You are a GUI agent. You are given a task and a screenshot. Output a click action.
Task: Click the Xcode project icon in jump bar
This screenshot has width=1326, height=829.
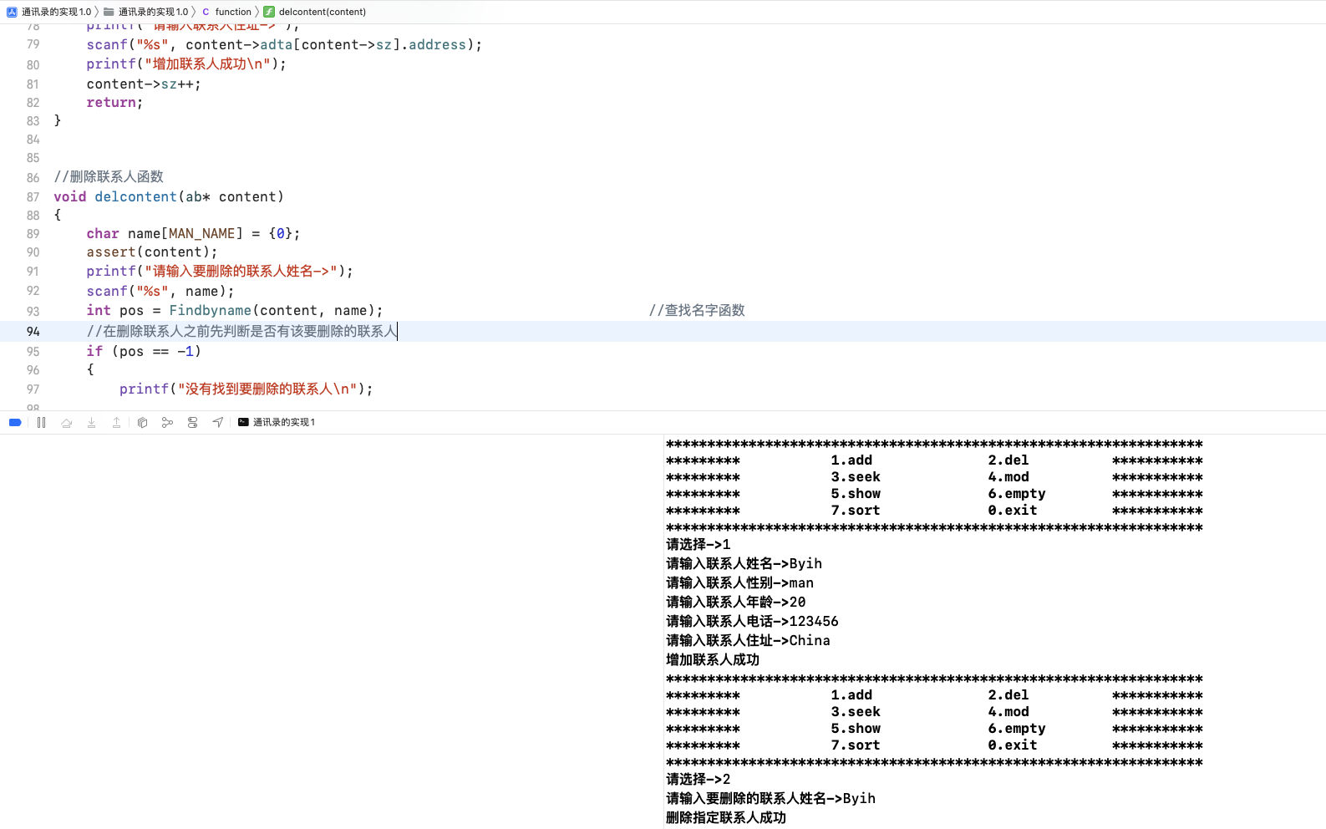(12, 12)
